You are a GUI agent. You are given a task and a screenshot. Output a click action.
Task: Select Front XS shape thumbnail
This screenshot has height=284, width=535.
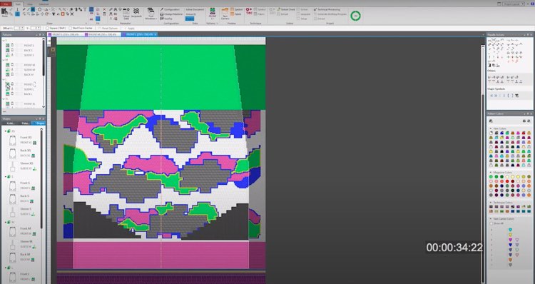[13, 140]
